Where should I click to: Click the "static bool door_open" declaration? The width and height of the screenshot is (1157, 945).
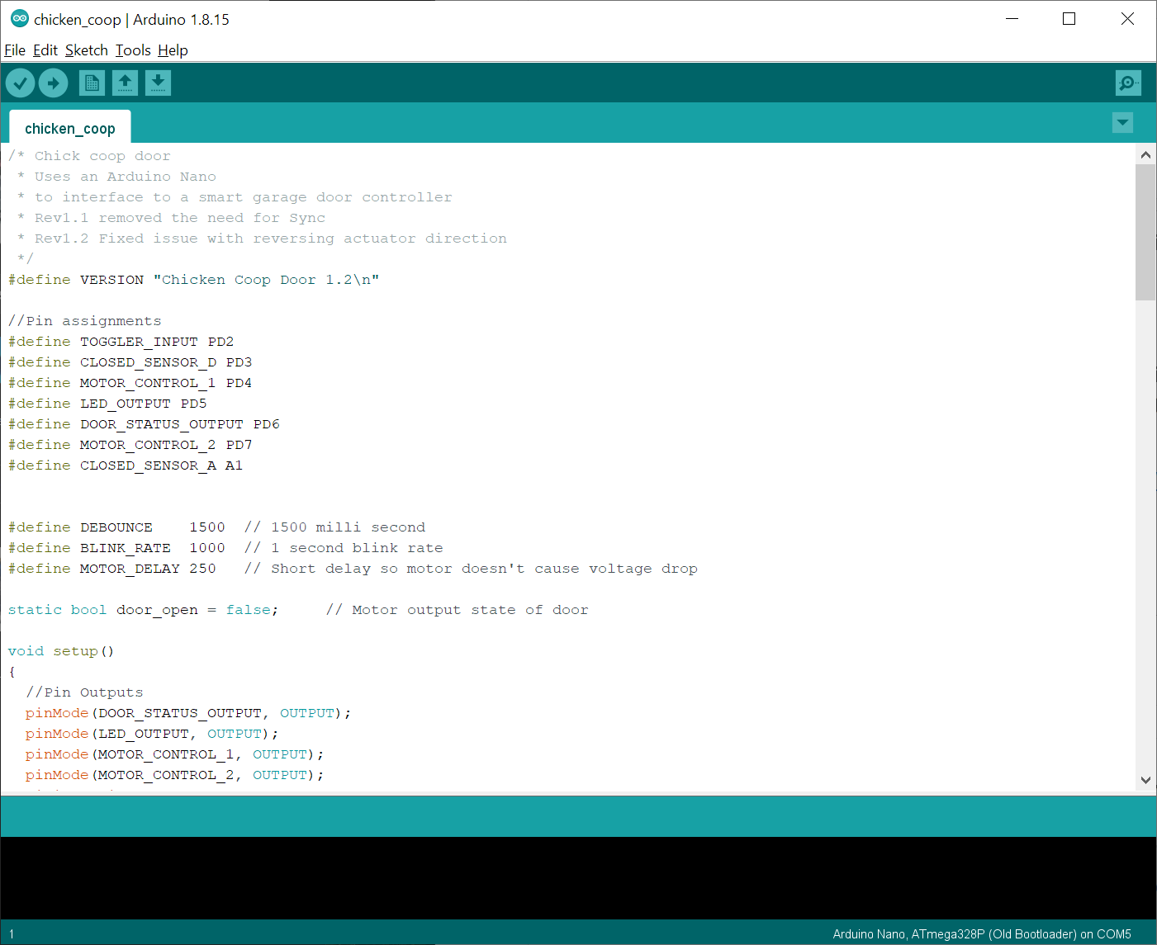point(144,610)
